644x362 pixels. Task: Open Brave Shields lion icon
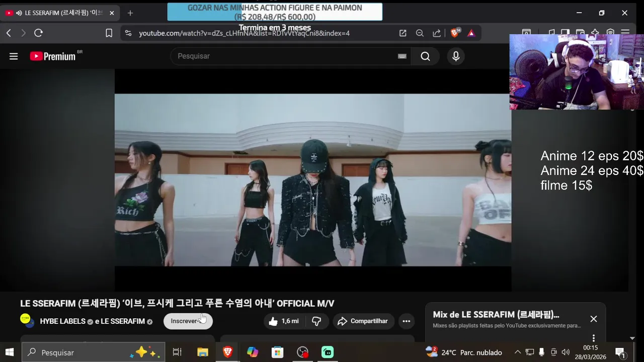click(455, 33)
